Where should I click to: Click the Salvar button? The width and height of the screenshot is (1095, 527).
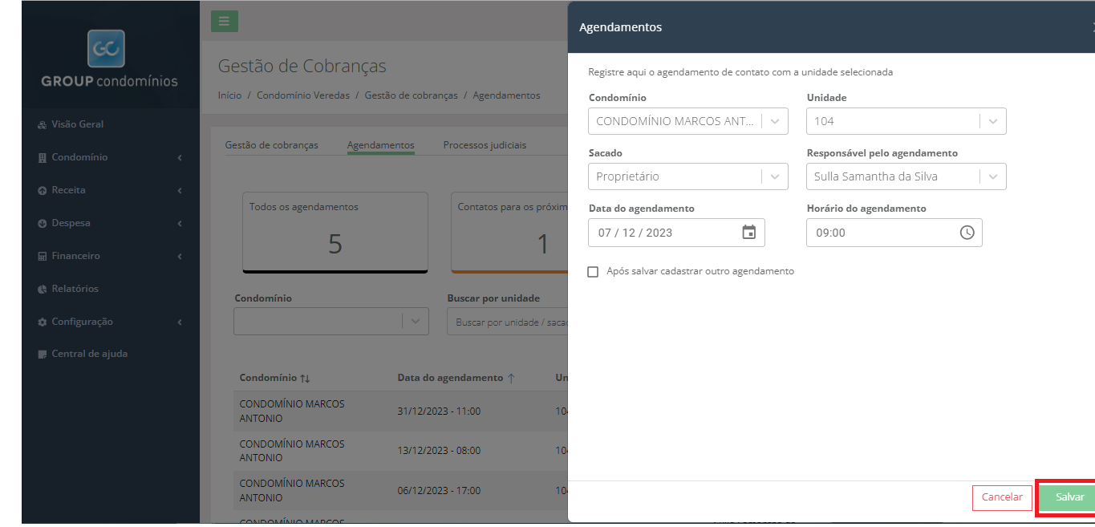coord(1069,497)
